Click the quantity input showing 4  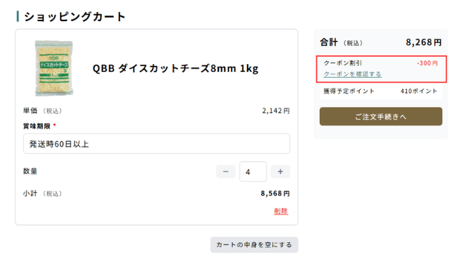pos(253,172)
